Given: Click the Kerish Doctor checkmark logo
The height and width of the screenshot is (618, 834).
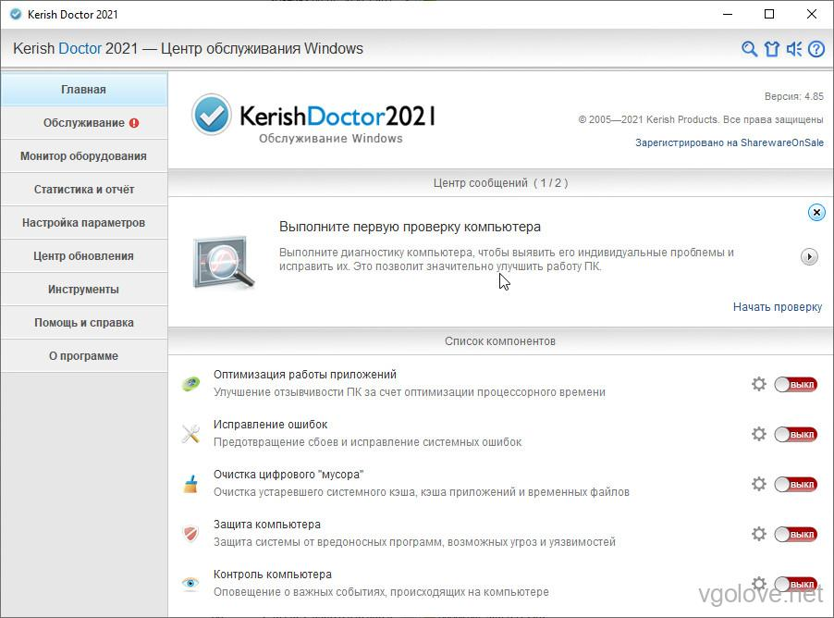Looking at the screenshot, I should tap(211, 115).
